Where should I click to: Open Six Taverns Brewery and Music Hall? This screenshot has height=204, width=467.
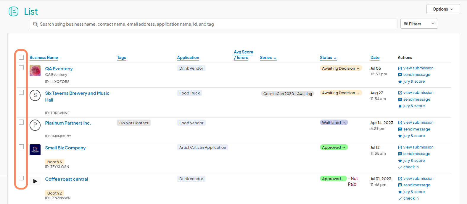(x=77, y=97)
